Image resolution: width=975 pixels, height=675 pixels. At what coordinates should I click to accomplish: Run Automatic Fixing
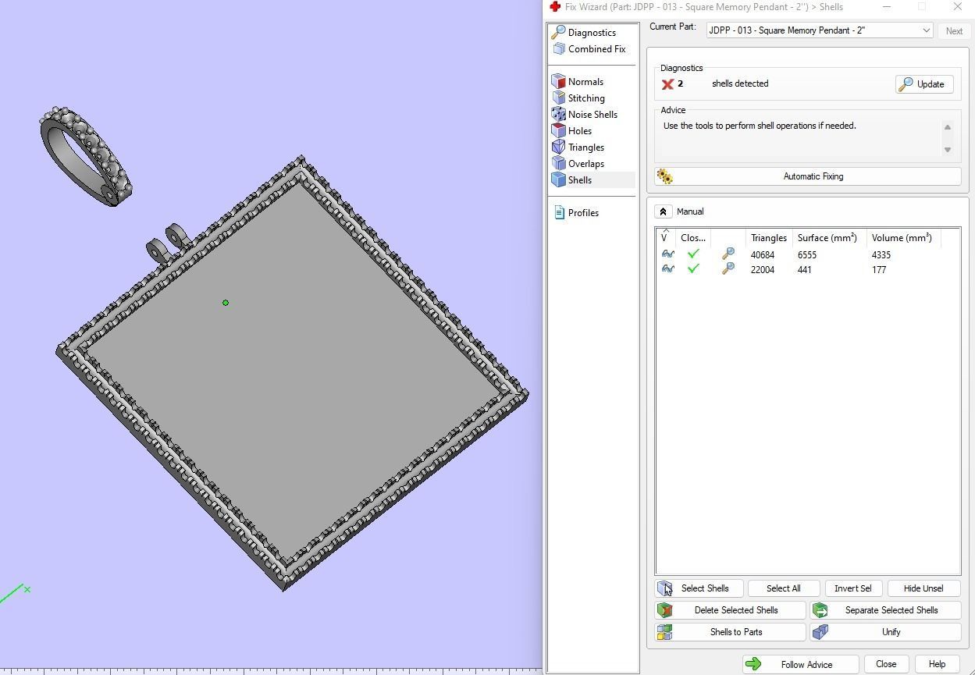click(x=808, y=176)
